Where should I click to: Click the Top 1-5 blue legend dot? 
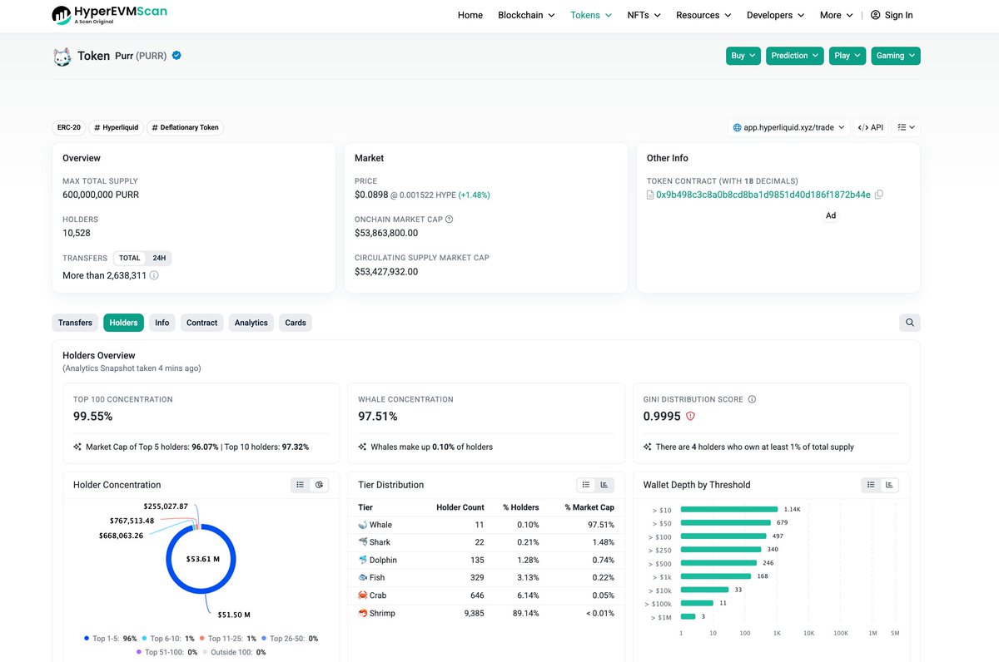[x=86, y=639]
